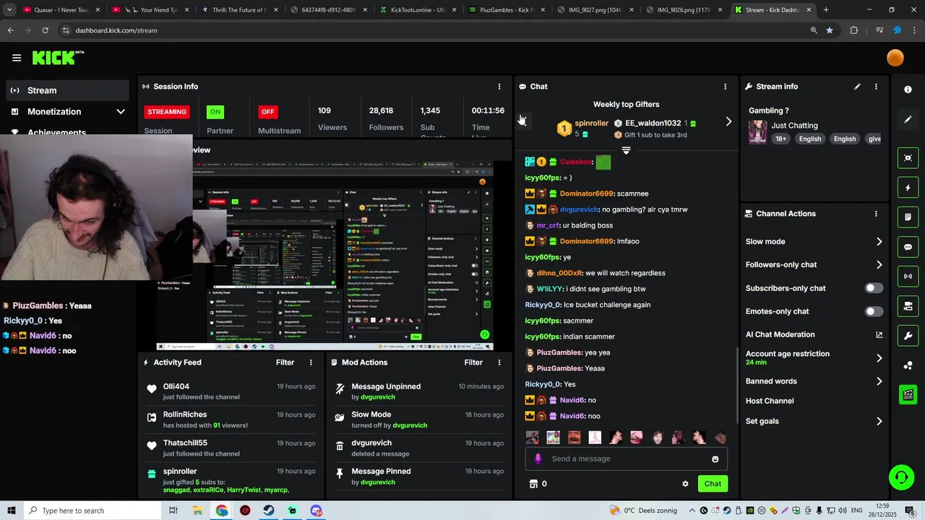The image size is (925, 520).
Task: Click Chrome bookmark star icon
Action: click(x=829, y=30)
